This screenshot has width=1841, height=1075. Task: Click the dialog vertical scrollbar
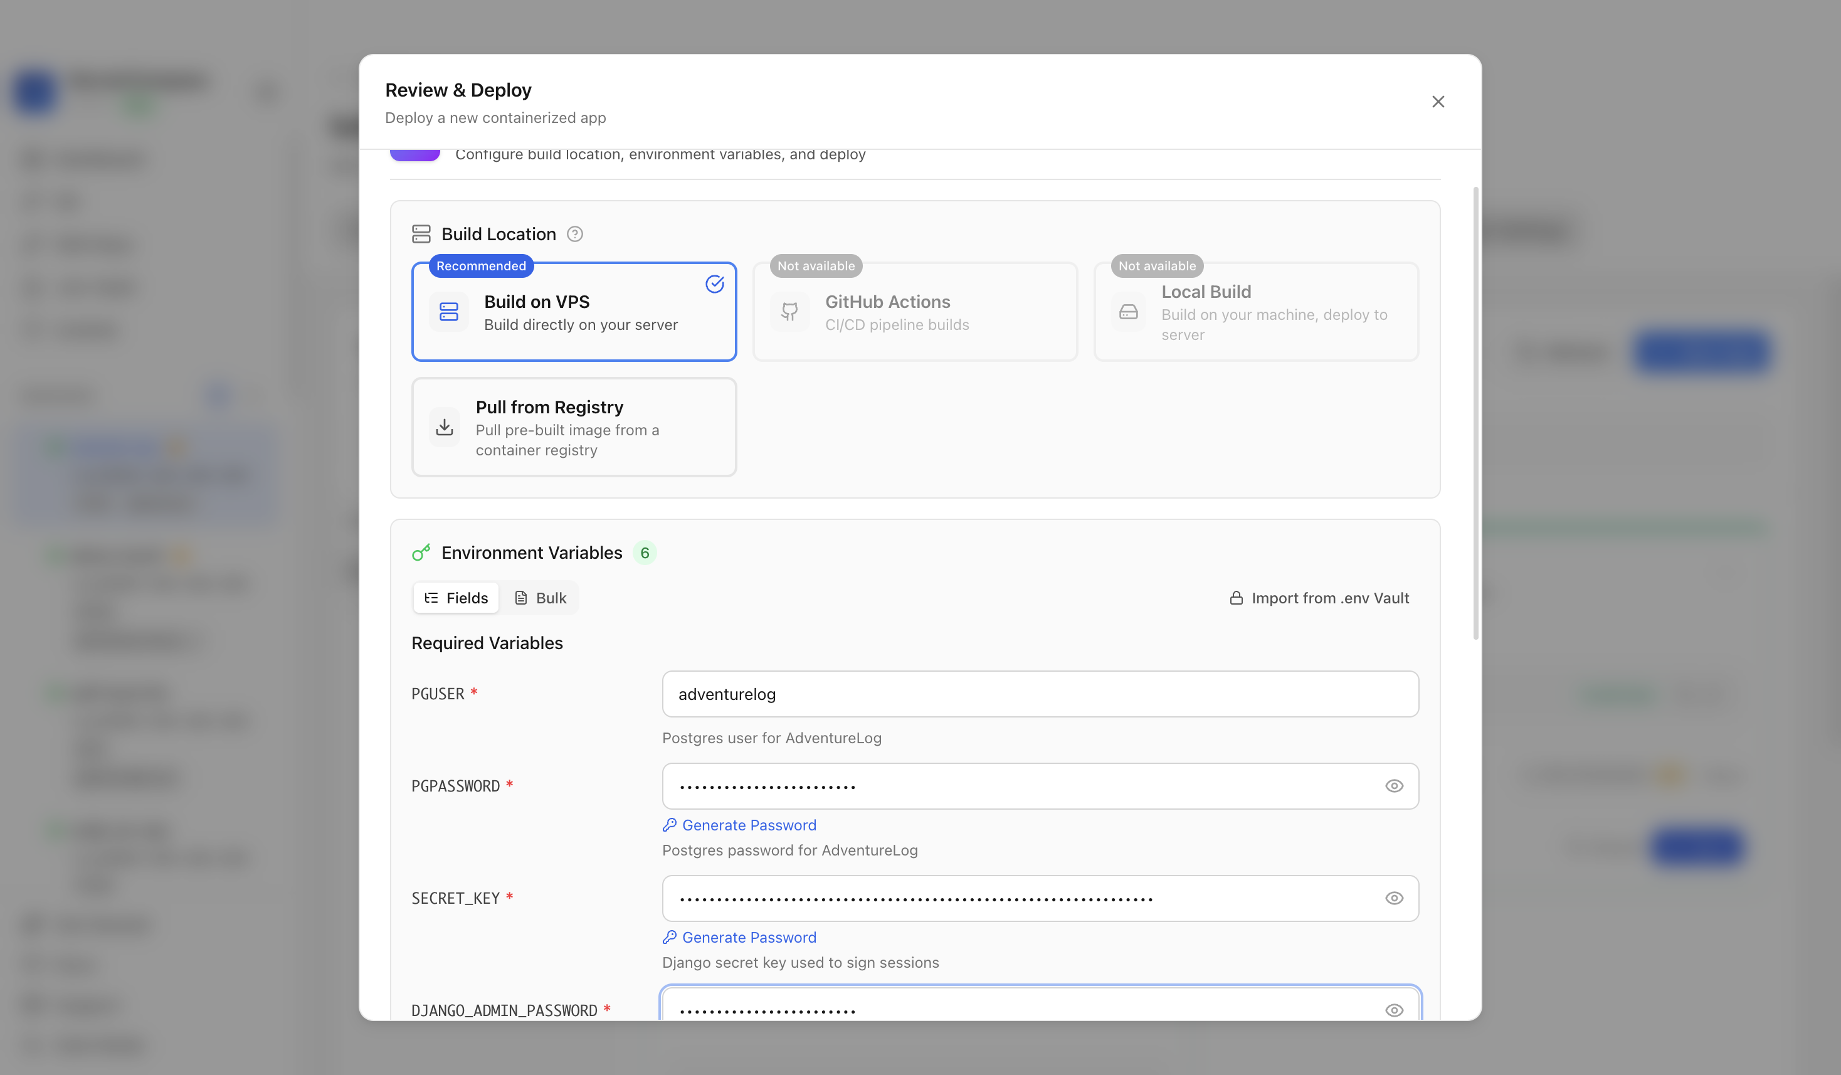[x=1475, y=413]
